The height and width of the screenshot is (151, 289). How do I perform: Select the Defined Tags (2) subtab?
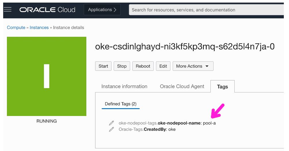pyautogui.click(x=121, y=104)
